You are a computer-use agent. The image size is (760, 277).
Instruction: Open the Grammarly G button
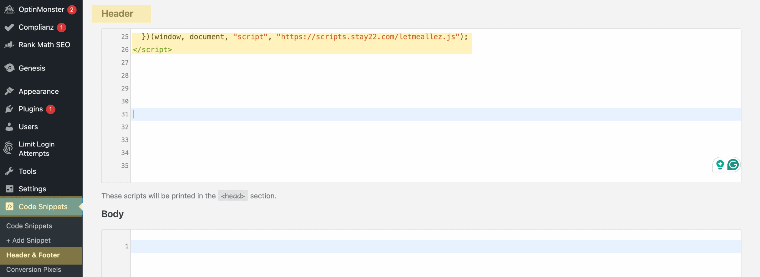[x=733, y=165]
